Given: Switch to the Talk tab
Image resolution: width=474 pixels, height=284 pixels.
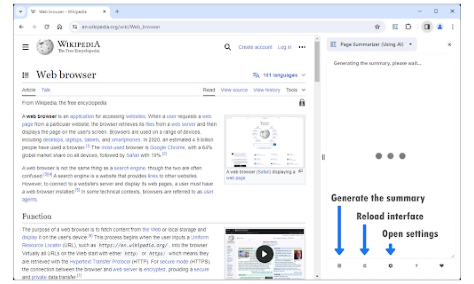Looking at the screenshot, I should pyautogui.click(x=46, y=90).
